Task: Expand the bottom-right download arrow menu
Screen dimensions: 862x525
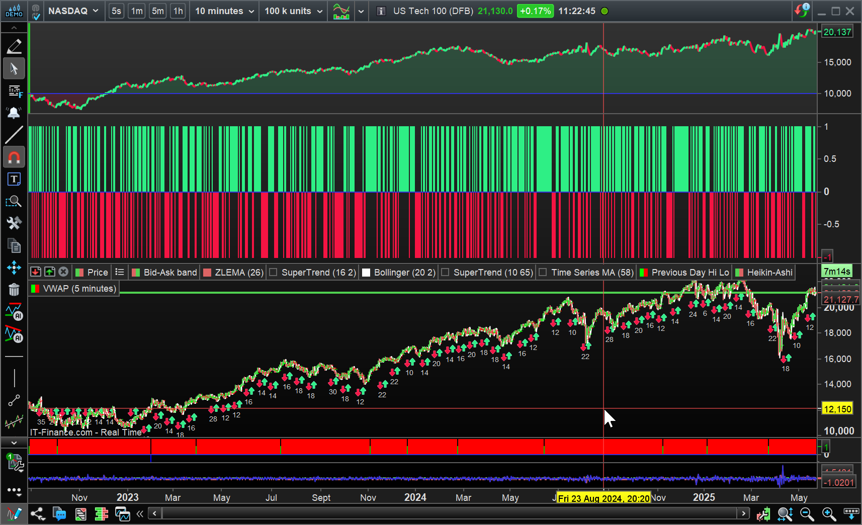Action: click(851, 513)
